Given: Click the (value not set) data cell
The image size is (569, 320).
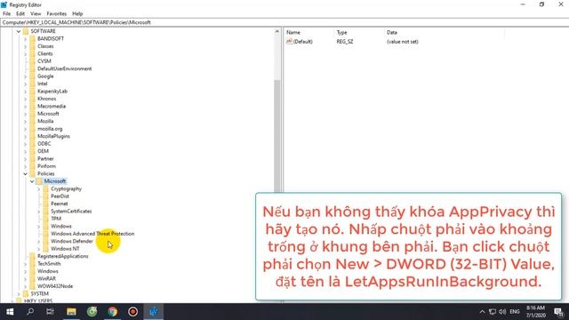Looking at the screenshot, I should click(x=403, y=42).
